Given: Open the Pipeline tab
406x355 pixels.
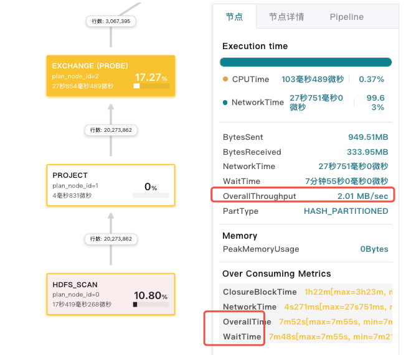Looking at the screenshot, I should point(346,17).
